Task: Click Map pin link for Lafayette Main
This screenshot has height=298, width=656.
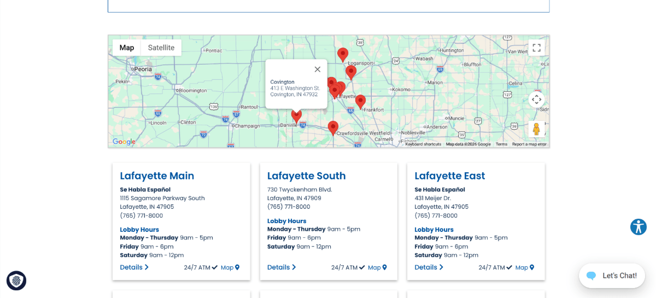Action: (x=230, y=267)
